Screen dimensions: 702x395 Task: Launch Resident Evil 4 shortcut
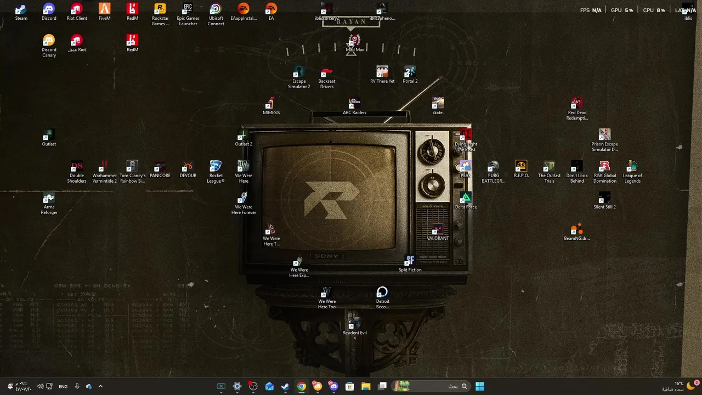pos(354,329)
